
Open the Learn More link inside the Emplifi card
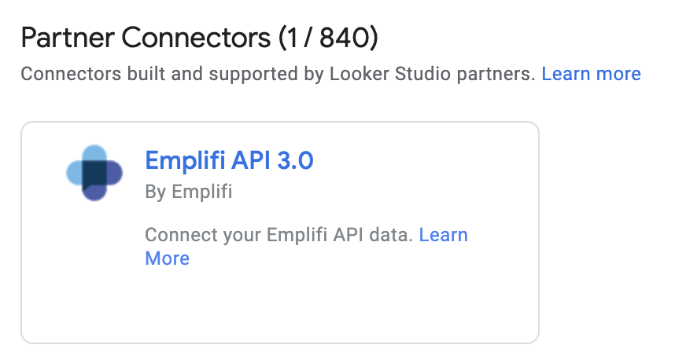pos(443,235)
